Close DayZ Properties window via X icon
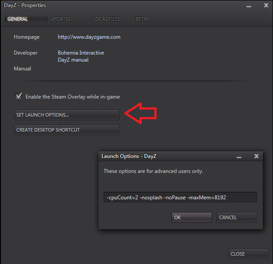Screen dimensions: 273x264 266,5
